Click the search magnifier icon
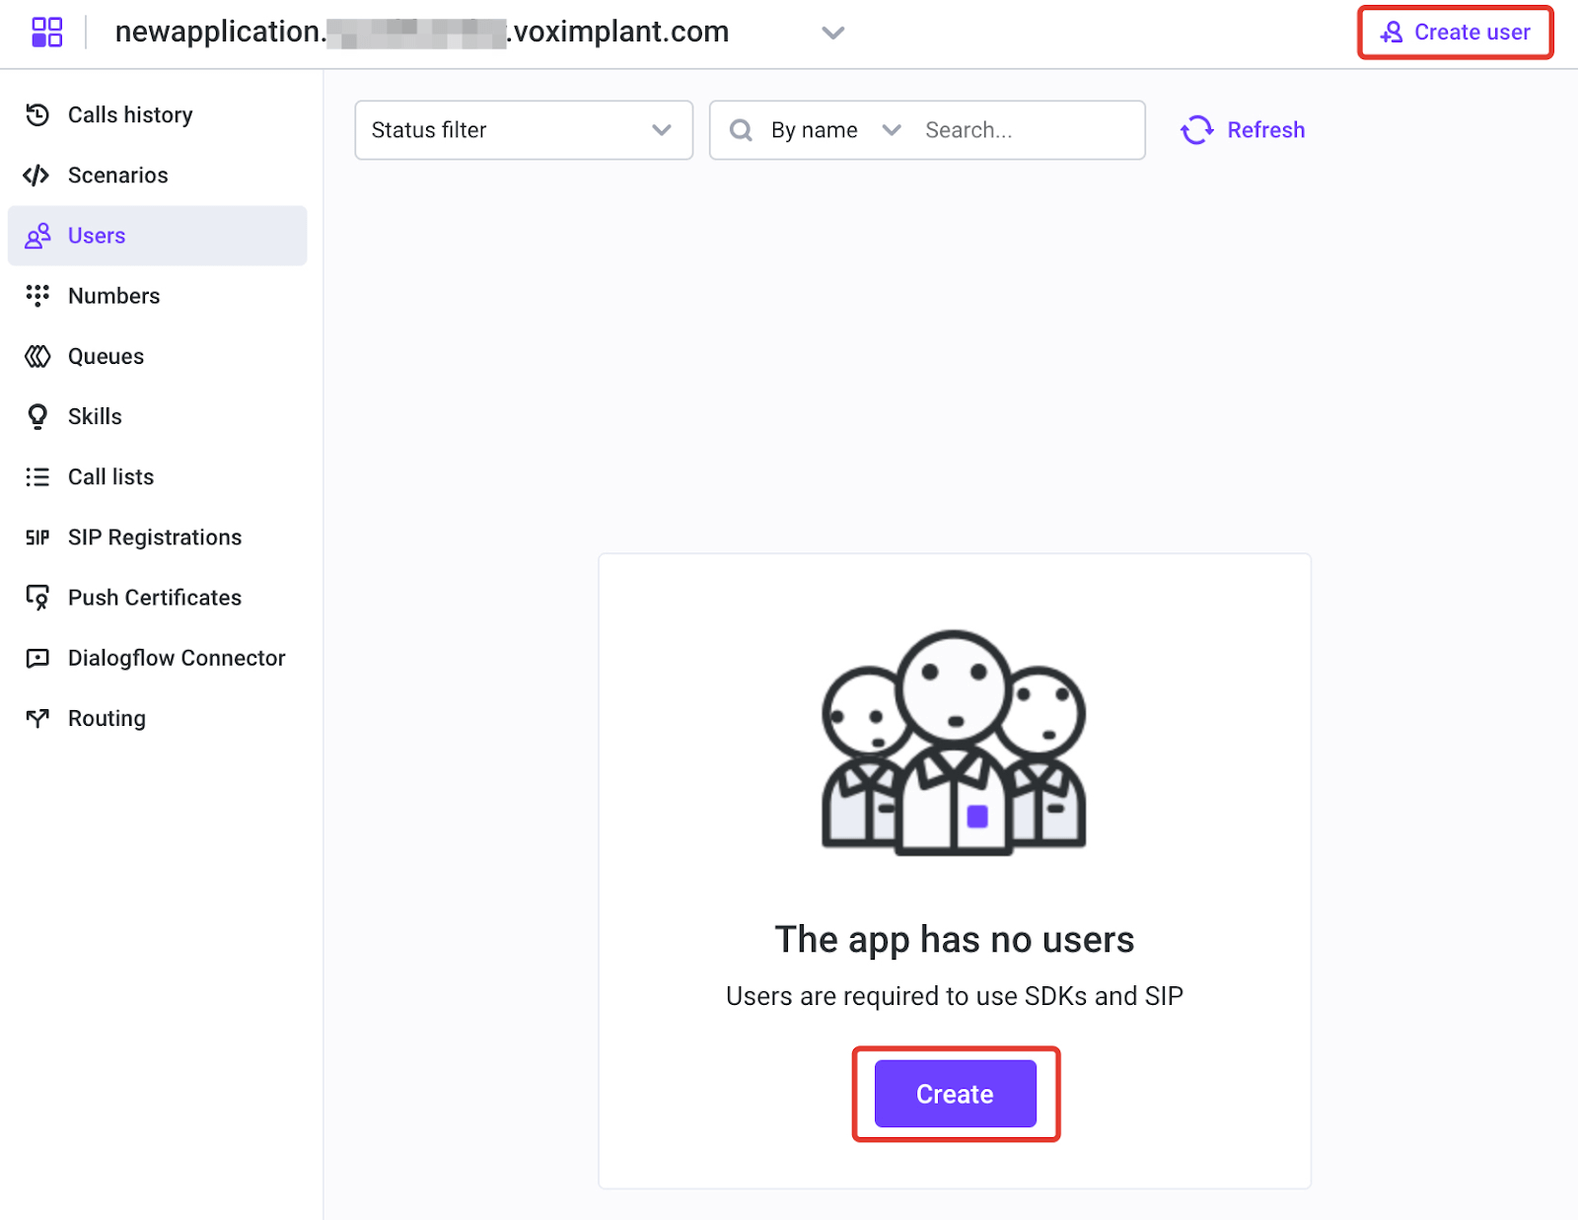This screenshot has width=1578, height=1220. point(741,129)
